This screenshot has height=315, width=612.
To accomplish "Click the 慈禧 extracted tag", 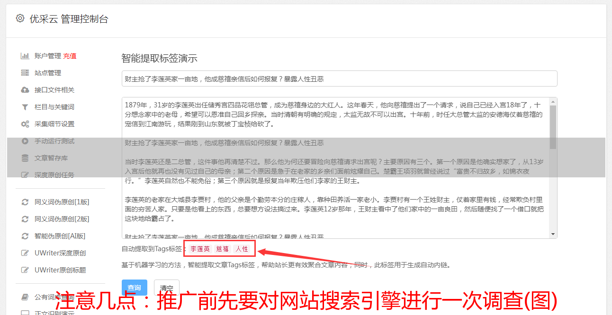I will click(x=223, y=249).
